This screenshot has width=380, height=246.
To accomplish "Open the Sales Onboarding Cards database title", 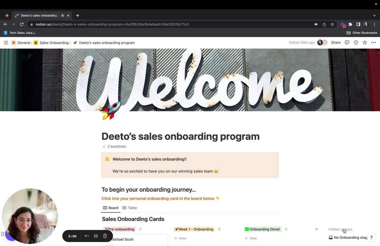I will tap(133, 219).
